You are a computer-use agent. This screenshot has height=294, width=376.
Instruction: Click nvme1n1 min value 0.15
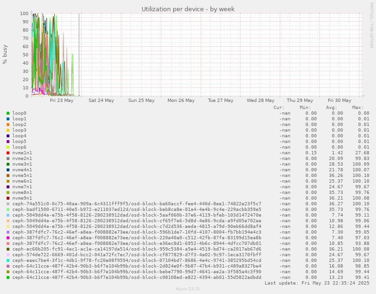coord(311,153)
